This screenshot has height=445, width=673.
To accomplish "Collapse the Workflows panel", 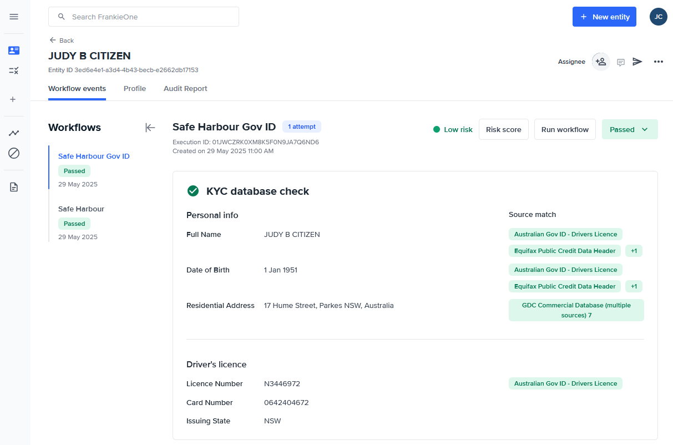I will pos(150,128).
